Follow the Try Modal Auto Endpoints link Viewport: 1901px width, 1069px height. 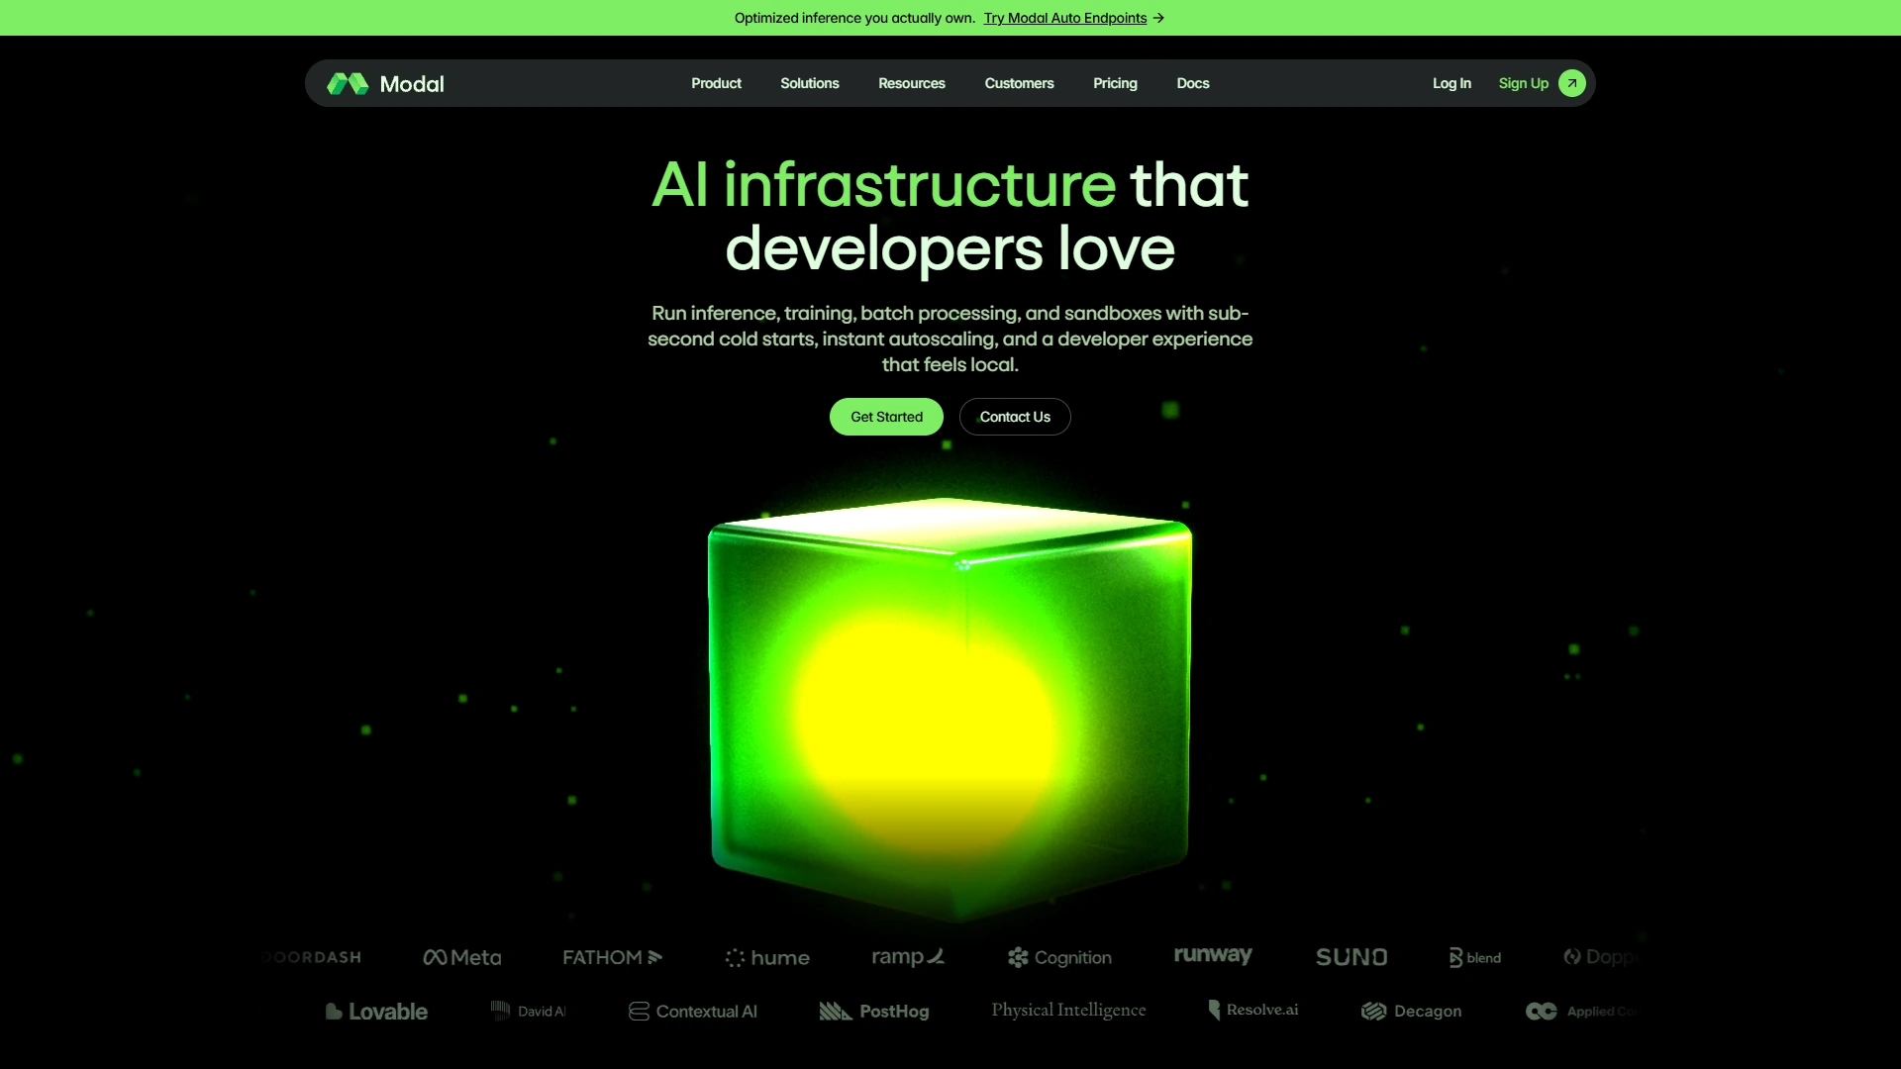click(1064, 18)
